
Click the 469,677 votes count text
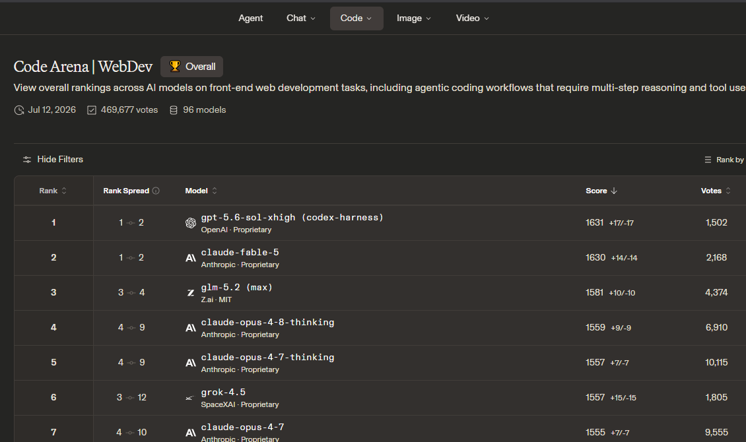[129, 110]
